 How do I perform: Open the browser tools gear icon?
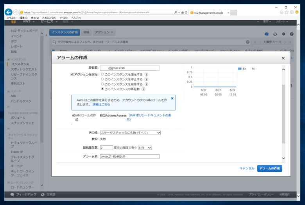pos(292,12)
